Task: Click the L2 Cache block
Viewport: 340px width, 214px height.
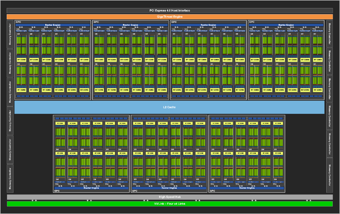Action: click(169, 107)
